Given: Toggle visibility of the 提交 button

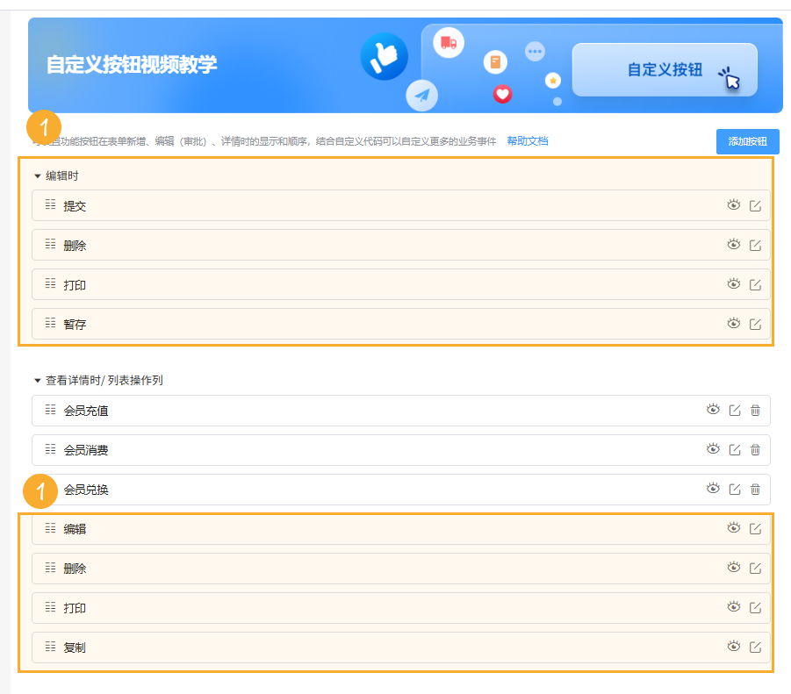Looking at the screenshot, I should click(x=734, y=205).
